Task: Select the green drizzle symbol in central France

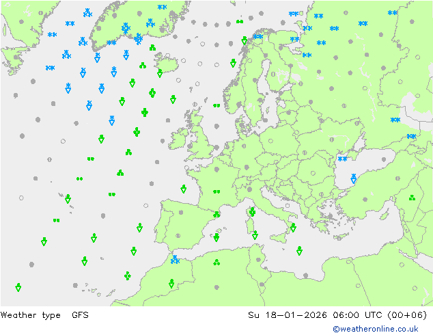Action: 216,191
